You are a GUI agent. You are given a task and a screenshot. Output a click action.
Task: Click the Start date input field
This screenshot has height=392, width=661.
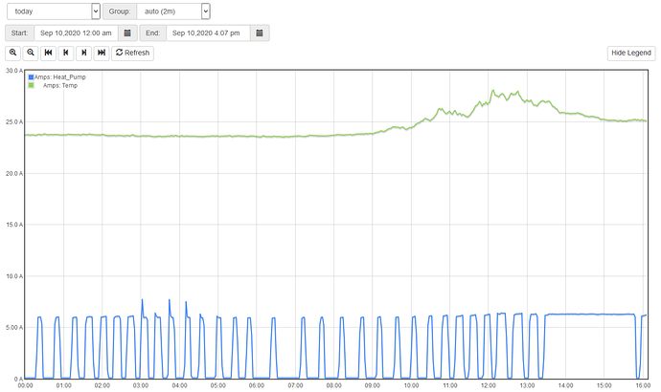76,33
